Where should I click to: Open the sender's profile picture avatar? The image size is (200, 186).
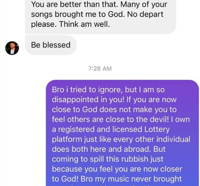click(x=12, y=48)
